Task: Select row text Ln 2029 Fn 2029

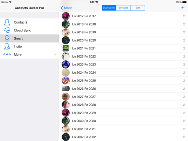Action: pos(84,113)
